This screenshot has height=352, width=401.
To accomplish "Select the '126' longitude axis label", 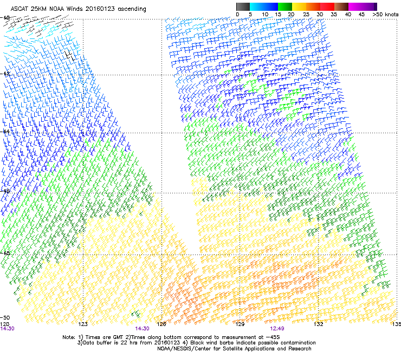I will [161, 324].
